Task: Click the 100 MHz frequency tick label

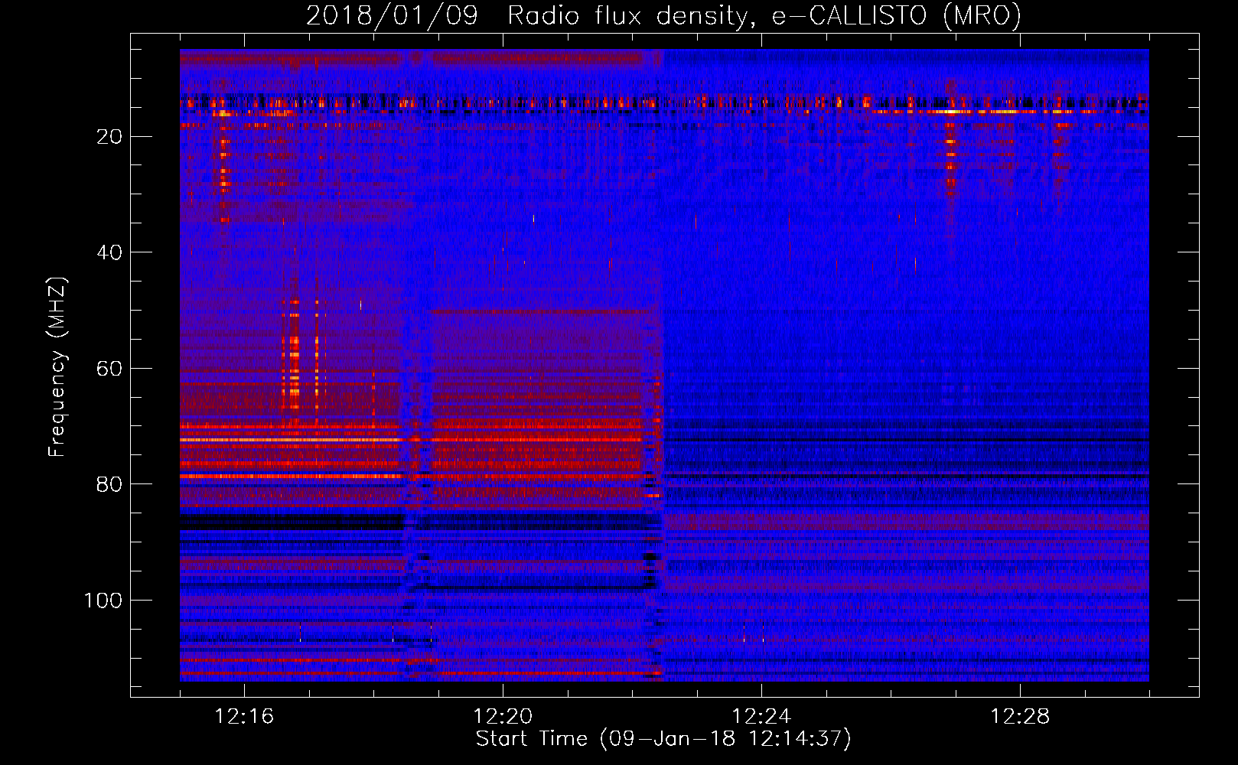Action: [x=103, y=601]
